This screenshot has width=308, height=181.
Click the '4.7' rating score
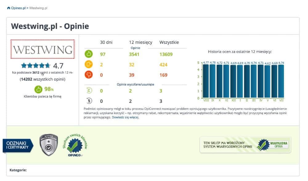click(58, 66)
